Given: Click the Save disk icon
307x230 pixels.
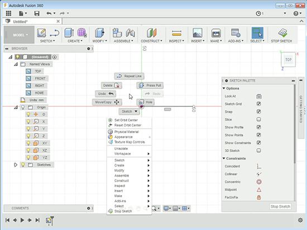Looking at the screenshot, I should click(37, 13).
